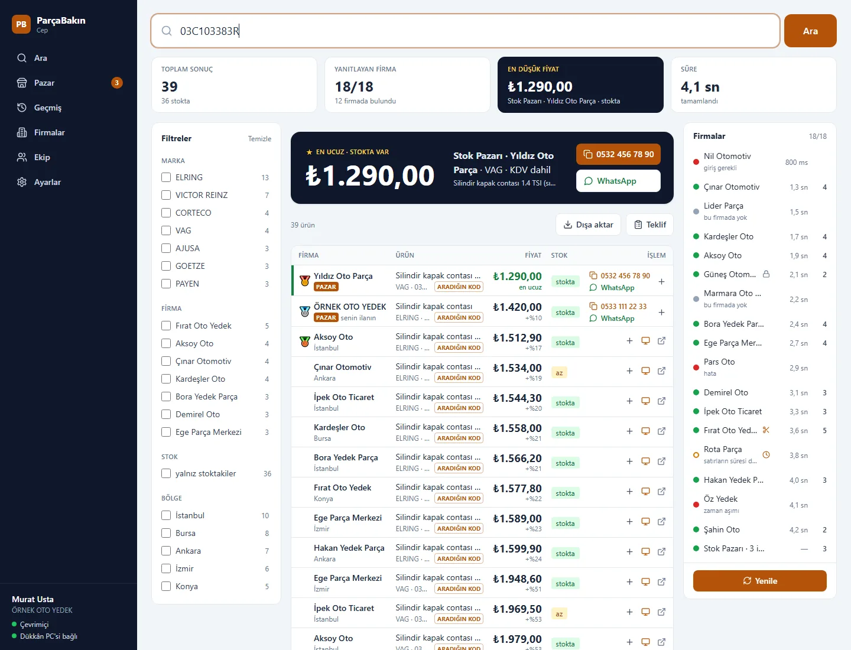
Task: Click monitor icon on Fırat Oto Yedek row
Action: [645, 491]
